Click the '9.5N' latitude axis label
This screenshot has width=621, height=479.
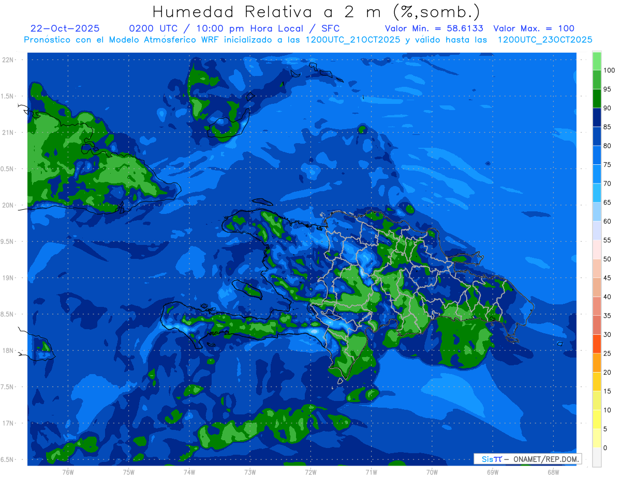point(8,241)
